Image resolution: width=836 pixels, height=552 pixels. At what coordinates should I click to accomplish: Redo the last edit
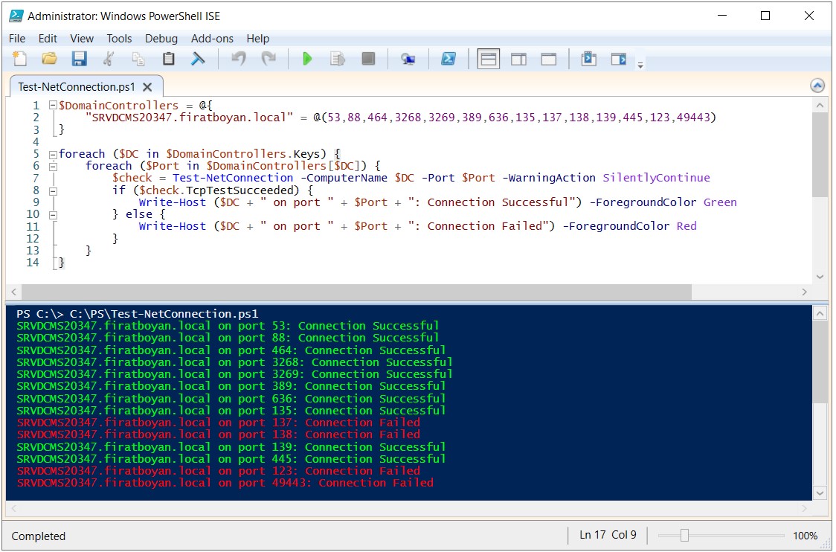pyautogui.click(x=269, y=59)
